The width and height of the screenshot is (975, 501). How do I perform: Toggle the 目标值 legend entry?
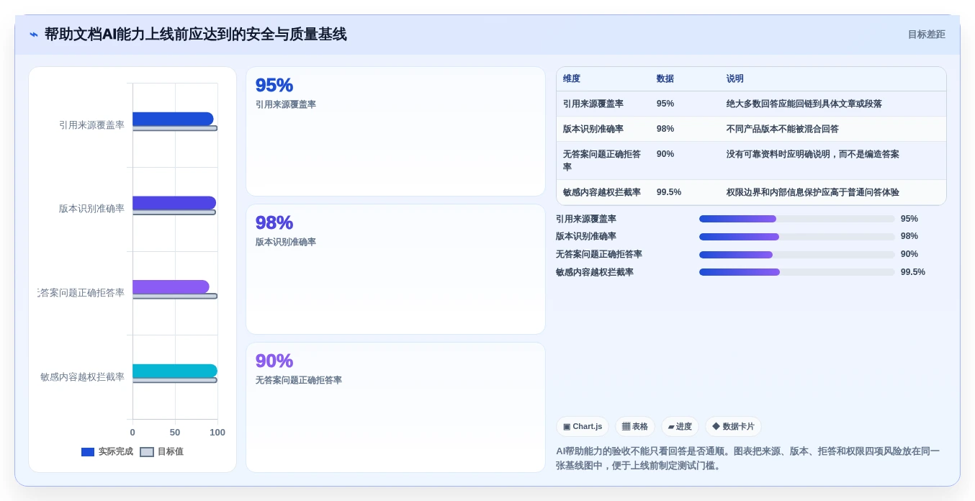(161, 452)
